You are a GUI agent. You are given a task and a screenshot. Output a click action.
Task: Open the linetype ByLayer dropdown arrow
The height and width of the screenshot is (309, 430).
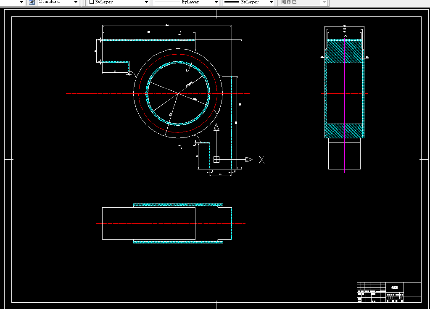point(216,2)
